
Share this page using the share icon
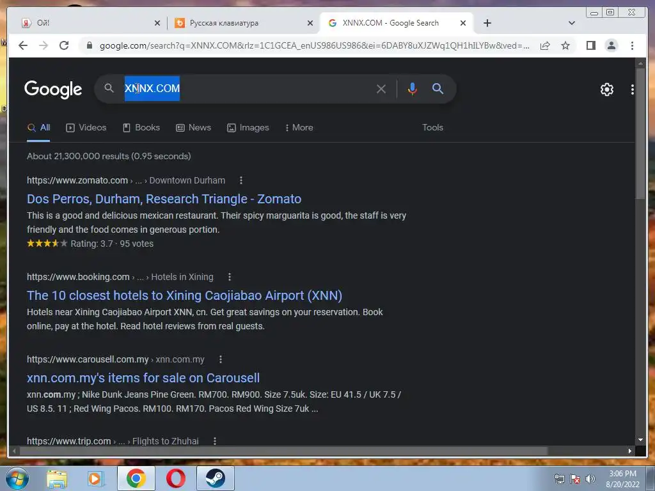coord(545,45)
